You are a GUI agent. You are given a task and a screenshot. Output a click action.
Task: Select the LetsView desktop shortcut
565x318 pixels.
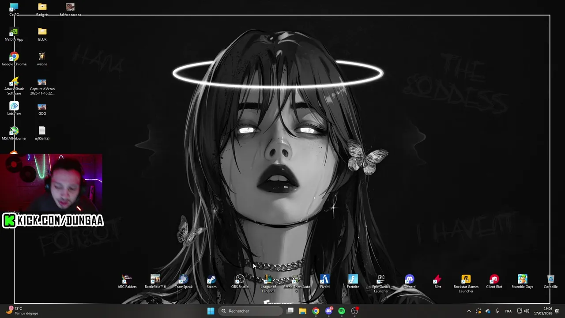(14, 109)
